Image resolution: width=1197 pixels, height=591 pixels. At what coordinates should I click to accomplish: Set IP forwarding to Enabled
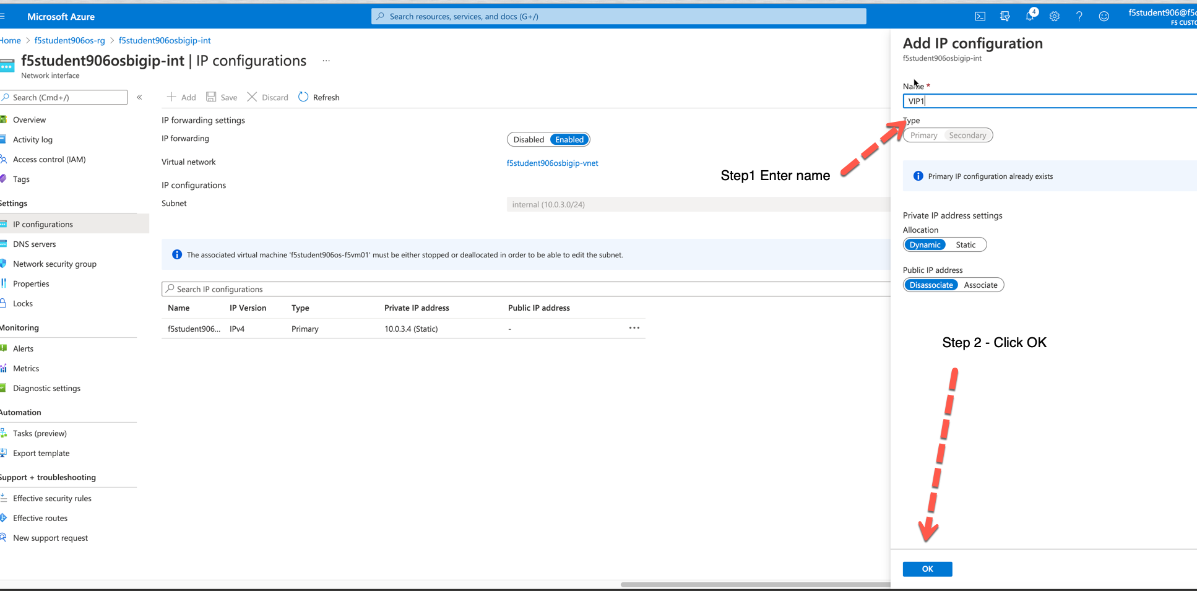(569, 139)
